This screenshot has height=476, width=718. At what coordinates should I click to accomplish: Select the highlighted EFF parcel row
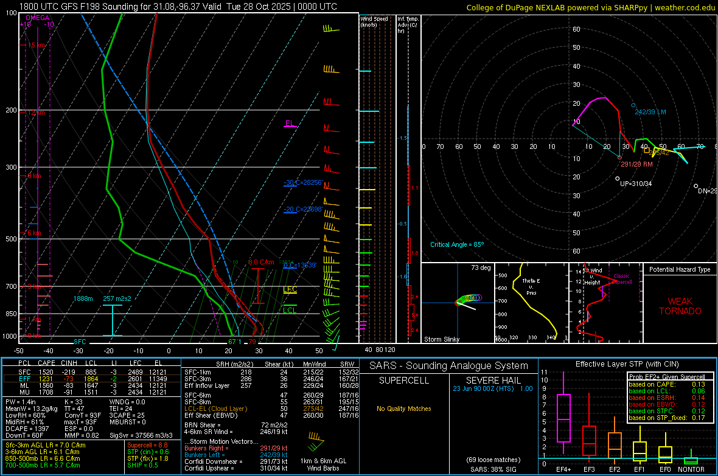tap(92, 379)
